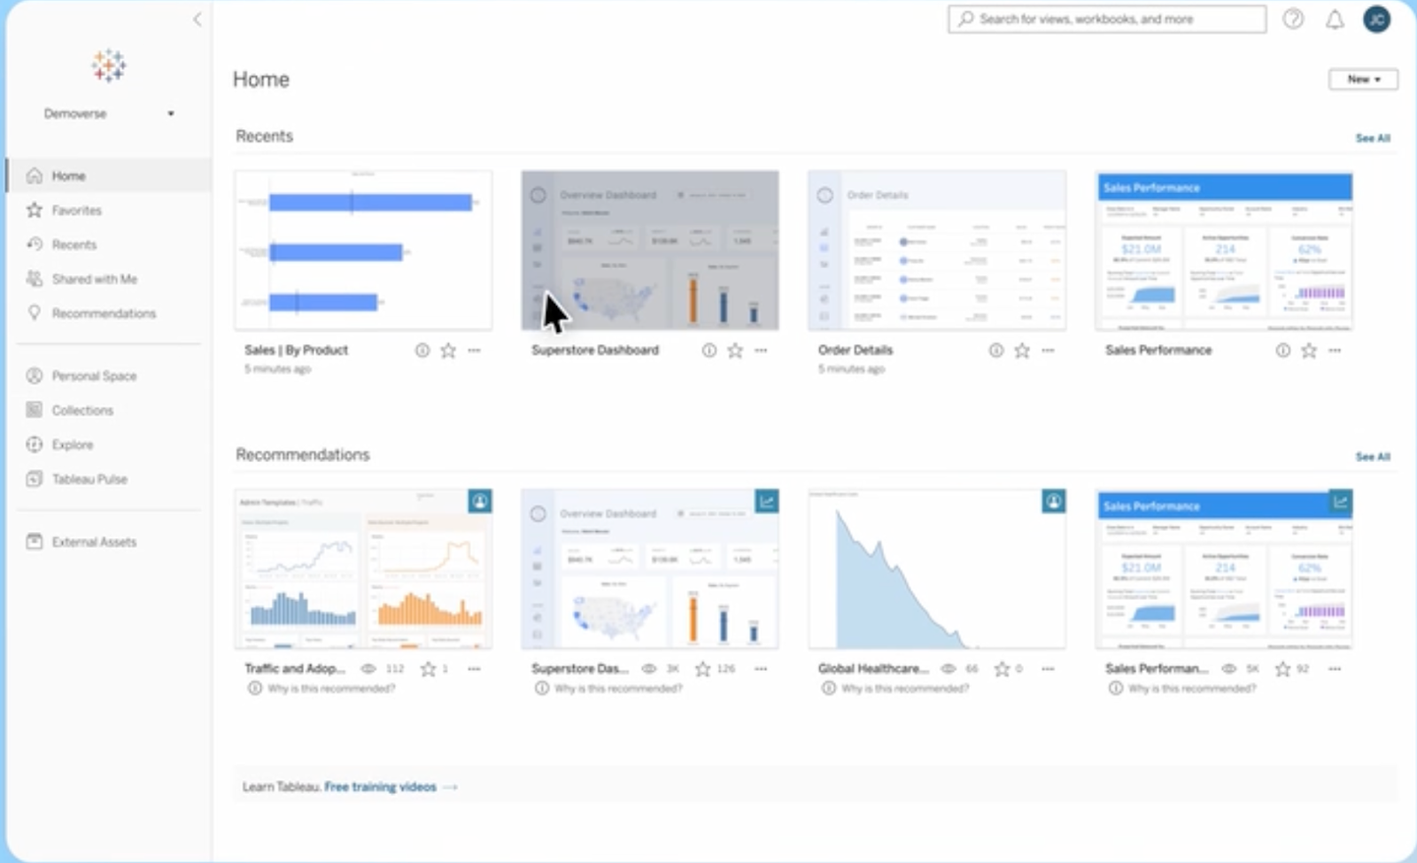Open the Favorites section in the sidebar

coord(76,210)
